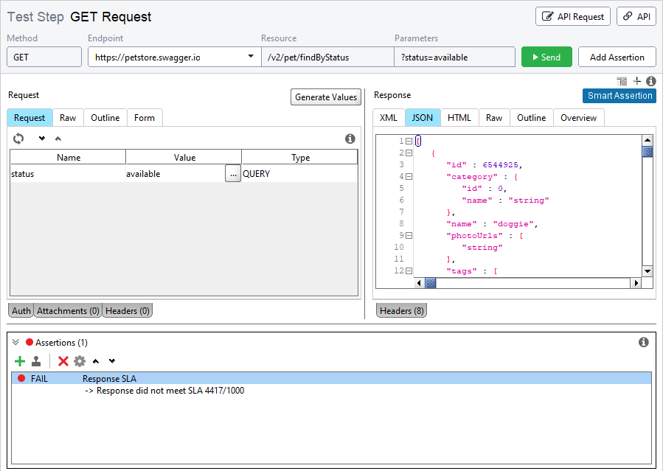Open the Endpoint dropdown arrow
The width and height of the screenshot is (663, 471).
pyautogui.click(x=251, y=56)
